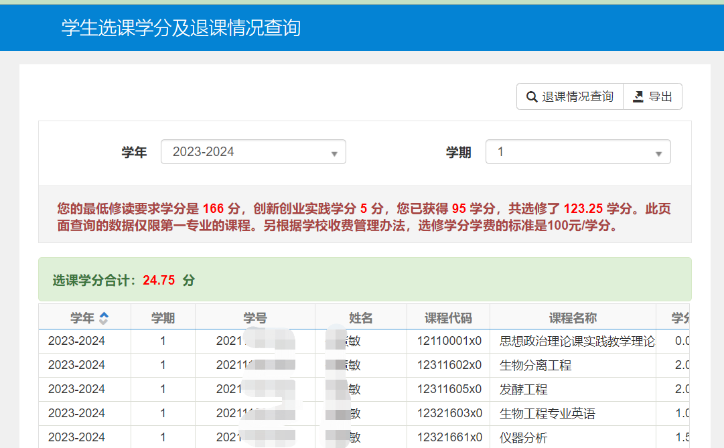Sort table by 学期 column header
The height and width of the screenshot is (448, 724).
163,318
